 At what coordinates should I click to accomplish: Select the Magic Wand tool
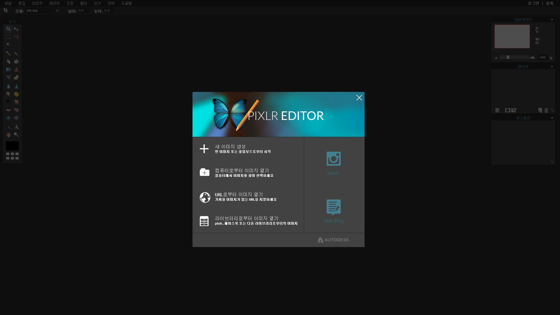pos(8,45)
